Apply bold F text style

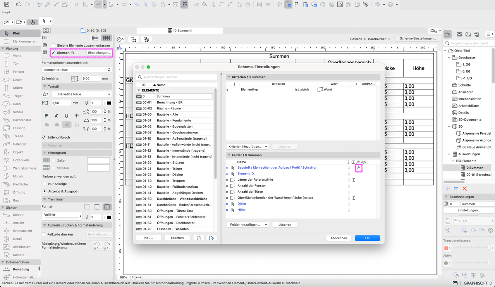[x=46, y=116]
